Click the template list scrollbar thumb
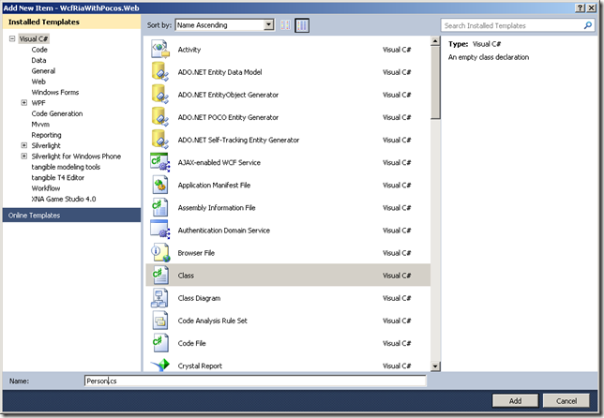Viewport: 604px width, 418px height. pos(435,82)
